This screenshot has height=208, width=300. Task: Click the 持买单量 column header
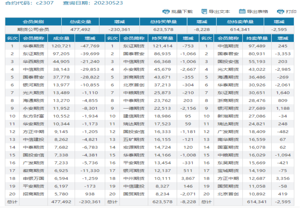[163, 38]
